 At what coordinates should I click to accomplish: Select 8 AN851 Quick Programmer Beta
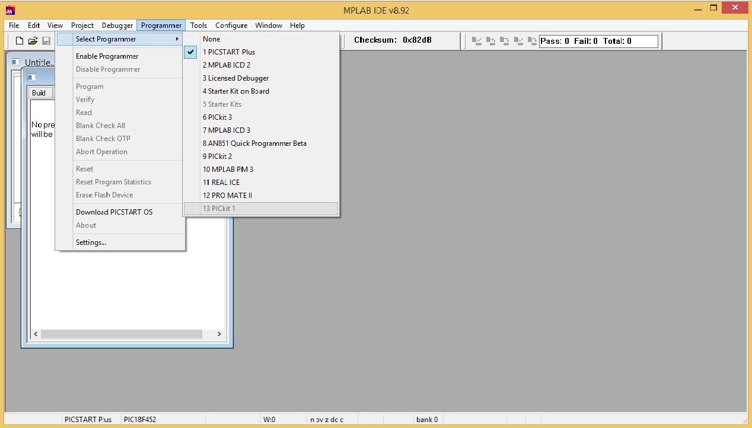tap(261, 143)
